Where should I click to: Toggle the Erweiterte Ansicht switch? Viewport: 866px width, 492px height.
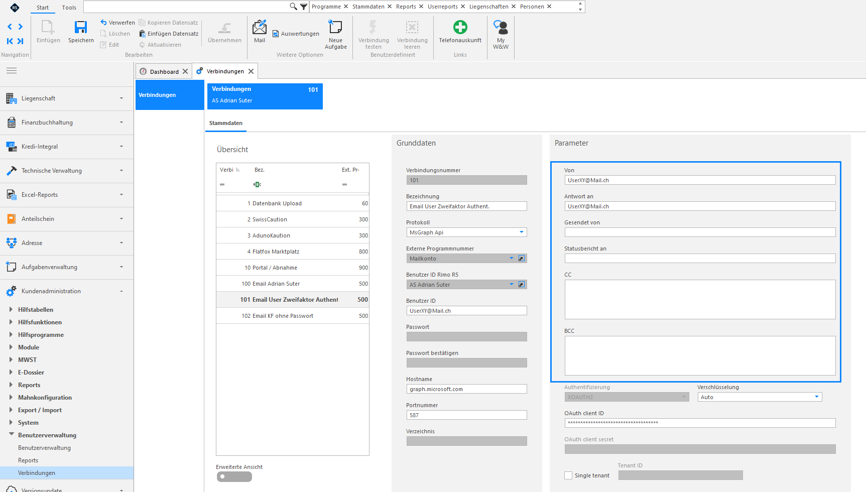click(x=234, y=477)
